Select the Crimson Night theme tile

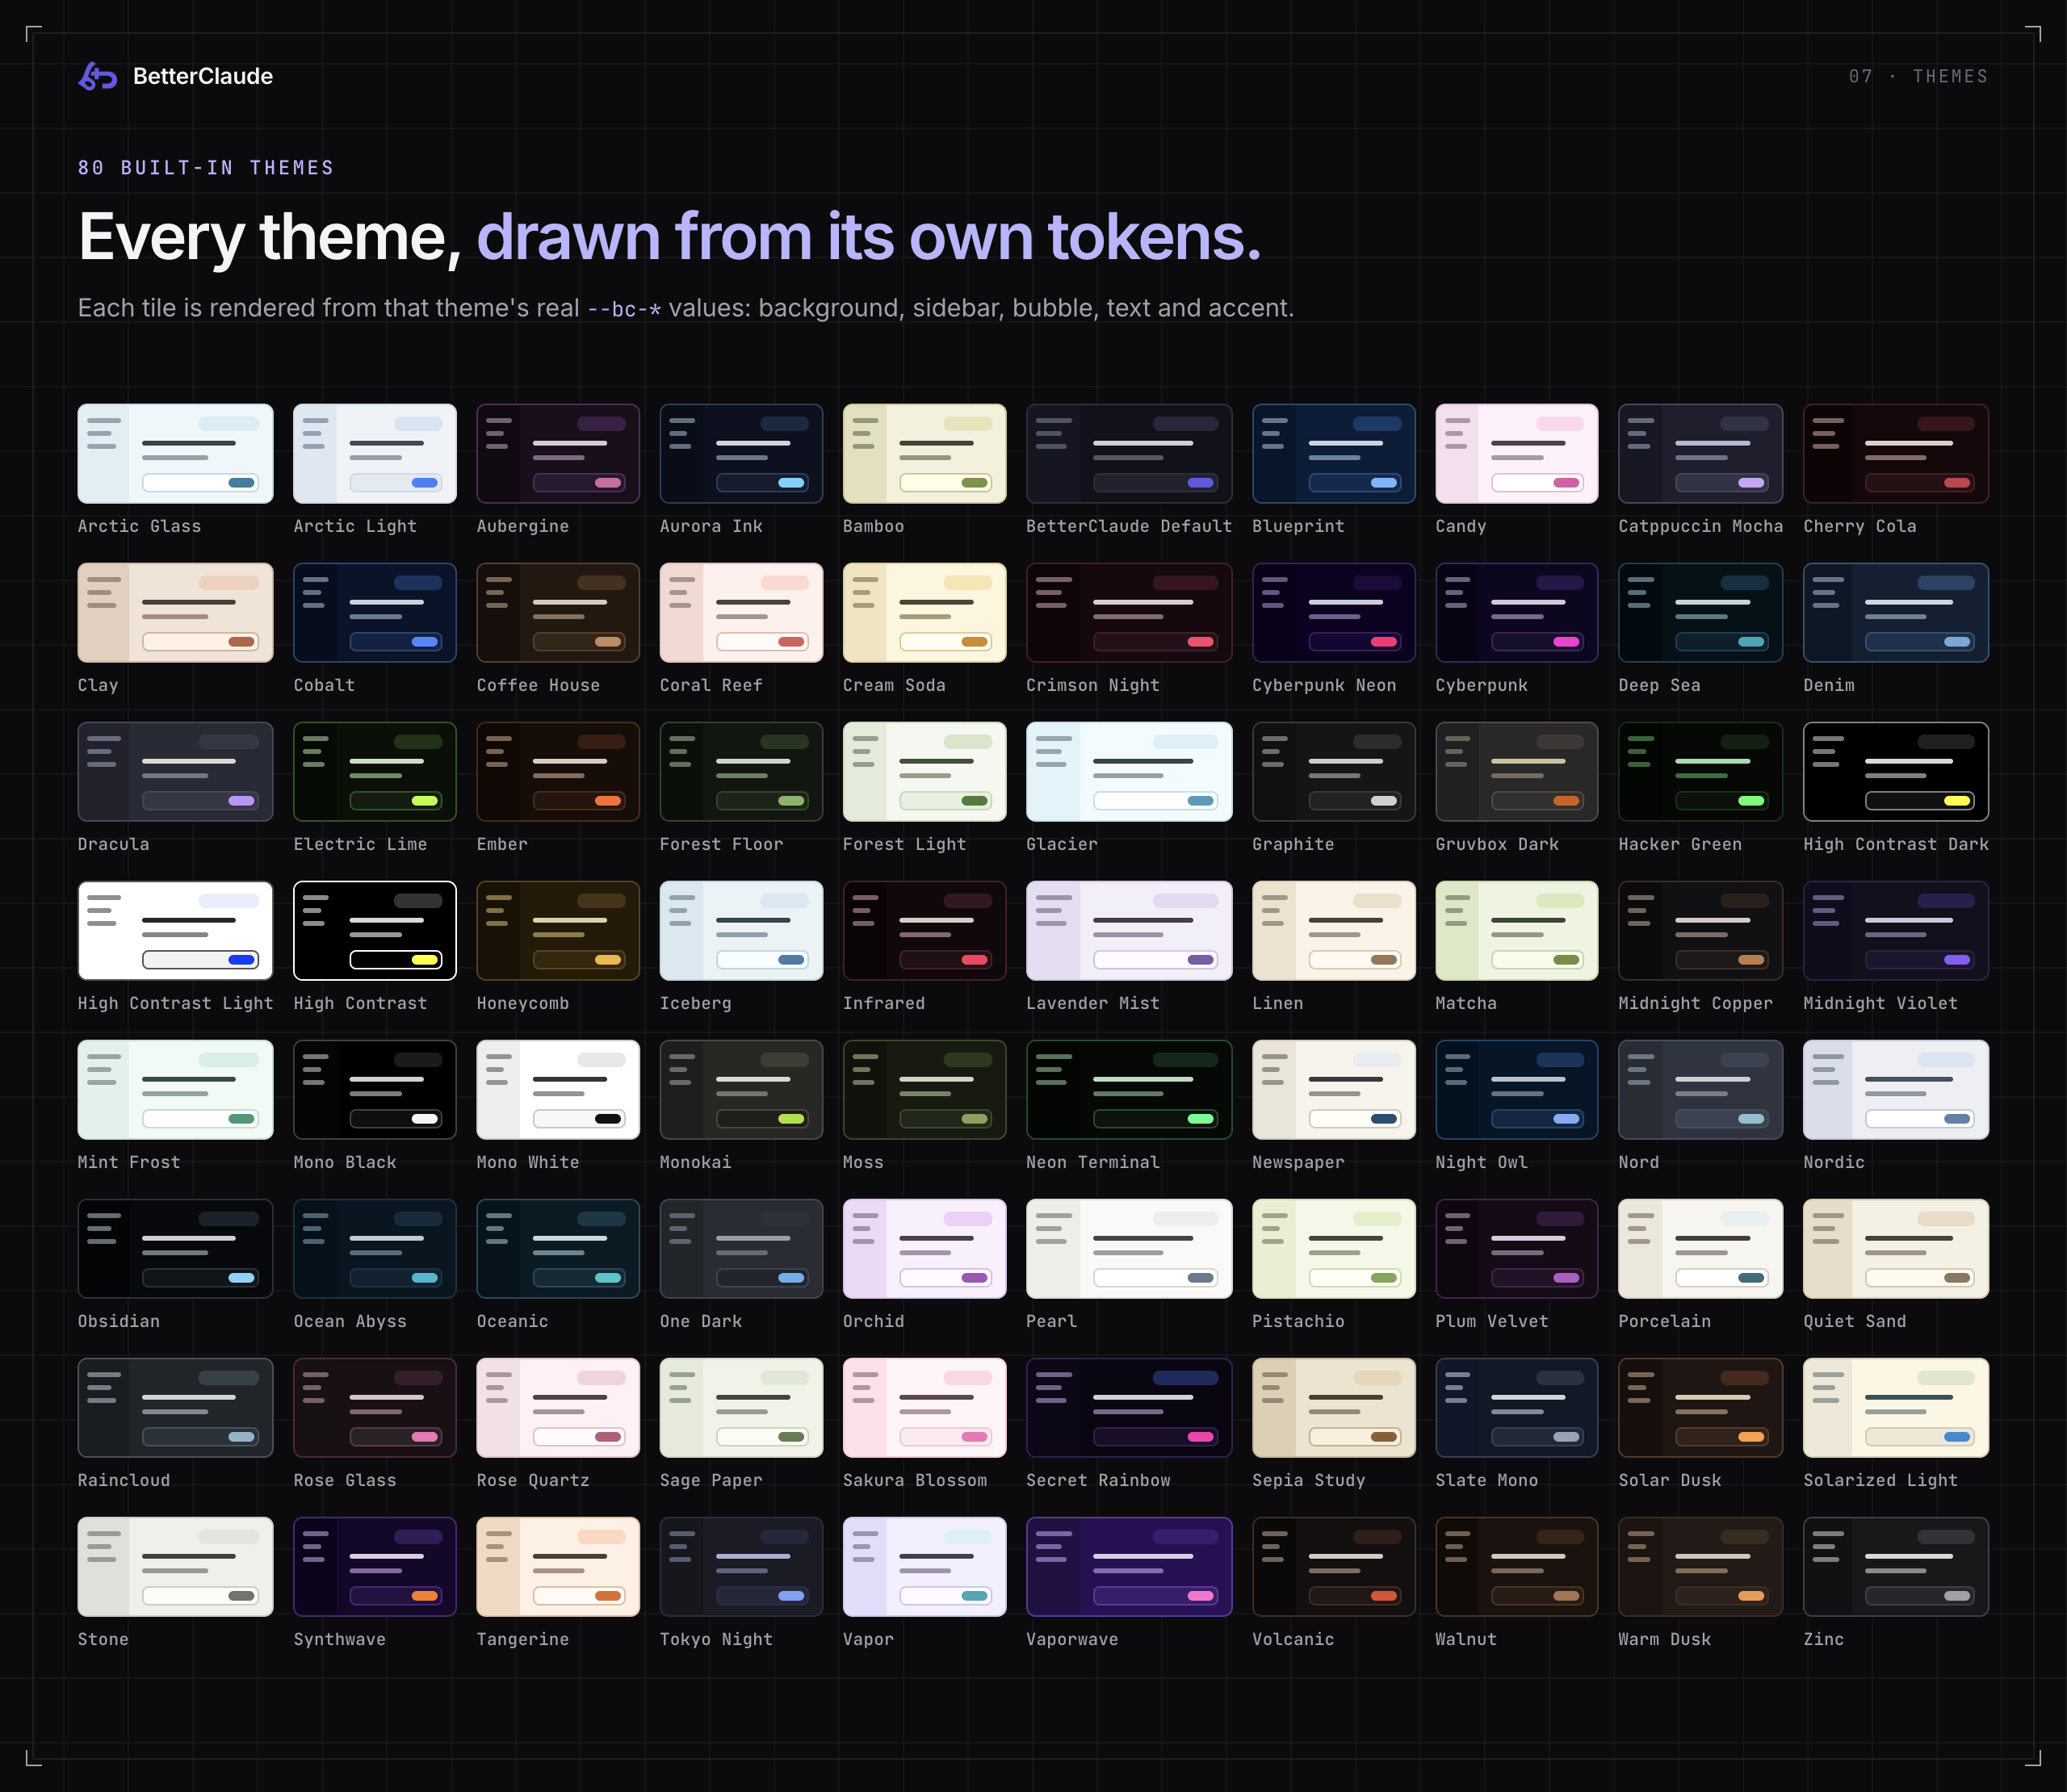(x=1129, y=612)
